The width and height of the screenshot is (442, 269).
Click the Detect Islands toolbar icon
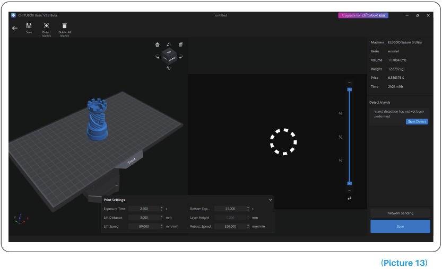(x=47, y=25)
